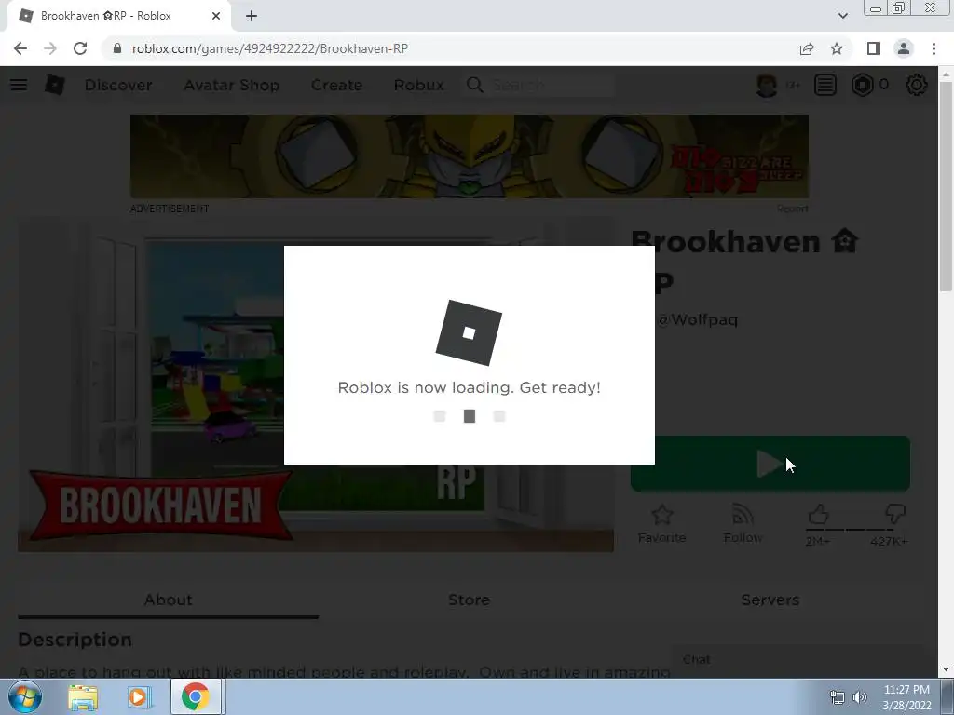Select the Brookhaven RP browser tab
This screenshot has width=954, height=715.
118,16
